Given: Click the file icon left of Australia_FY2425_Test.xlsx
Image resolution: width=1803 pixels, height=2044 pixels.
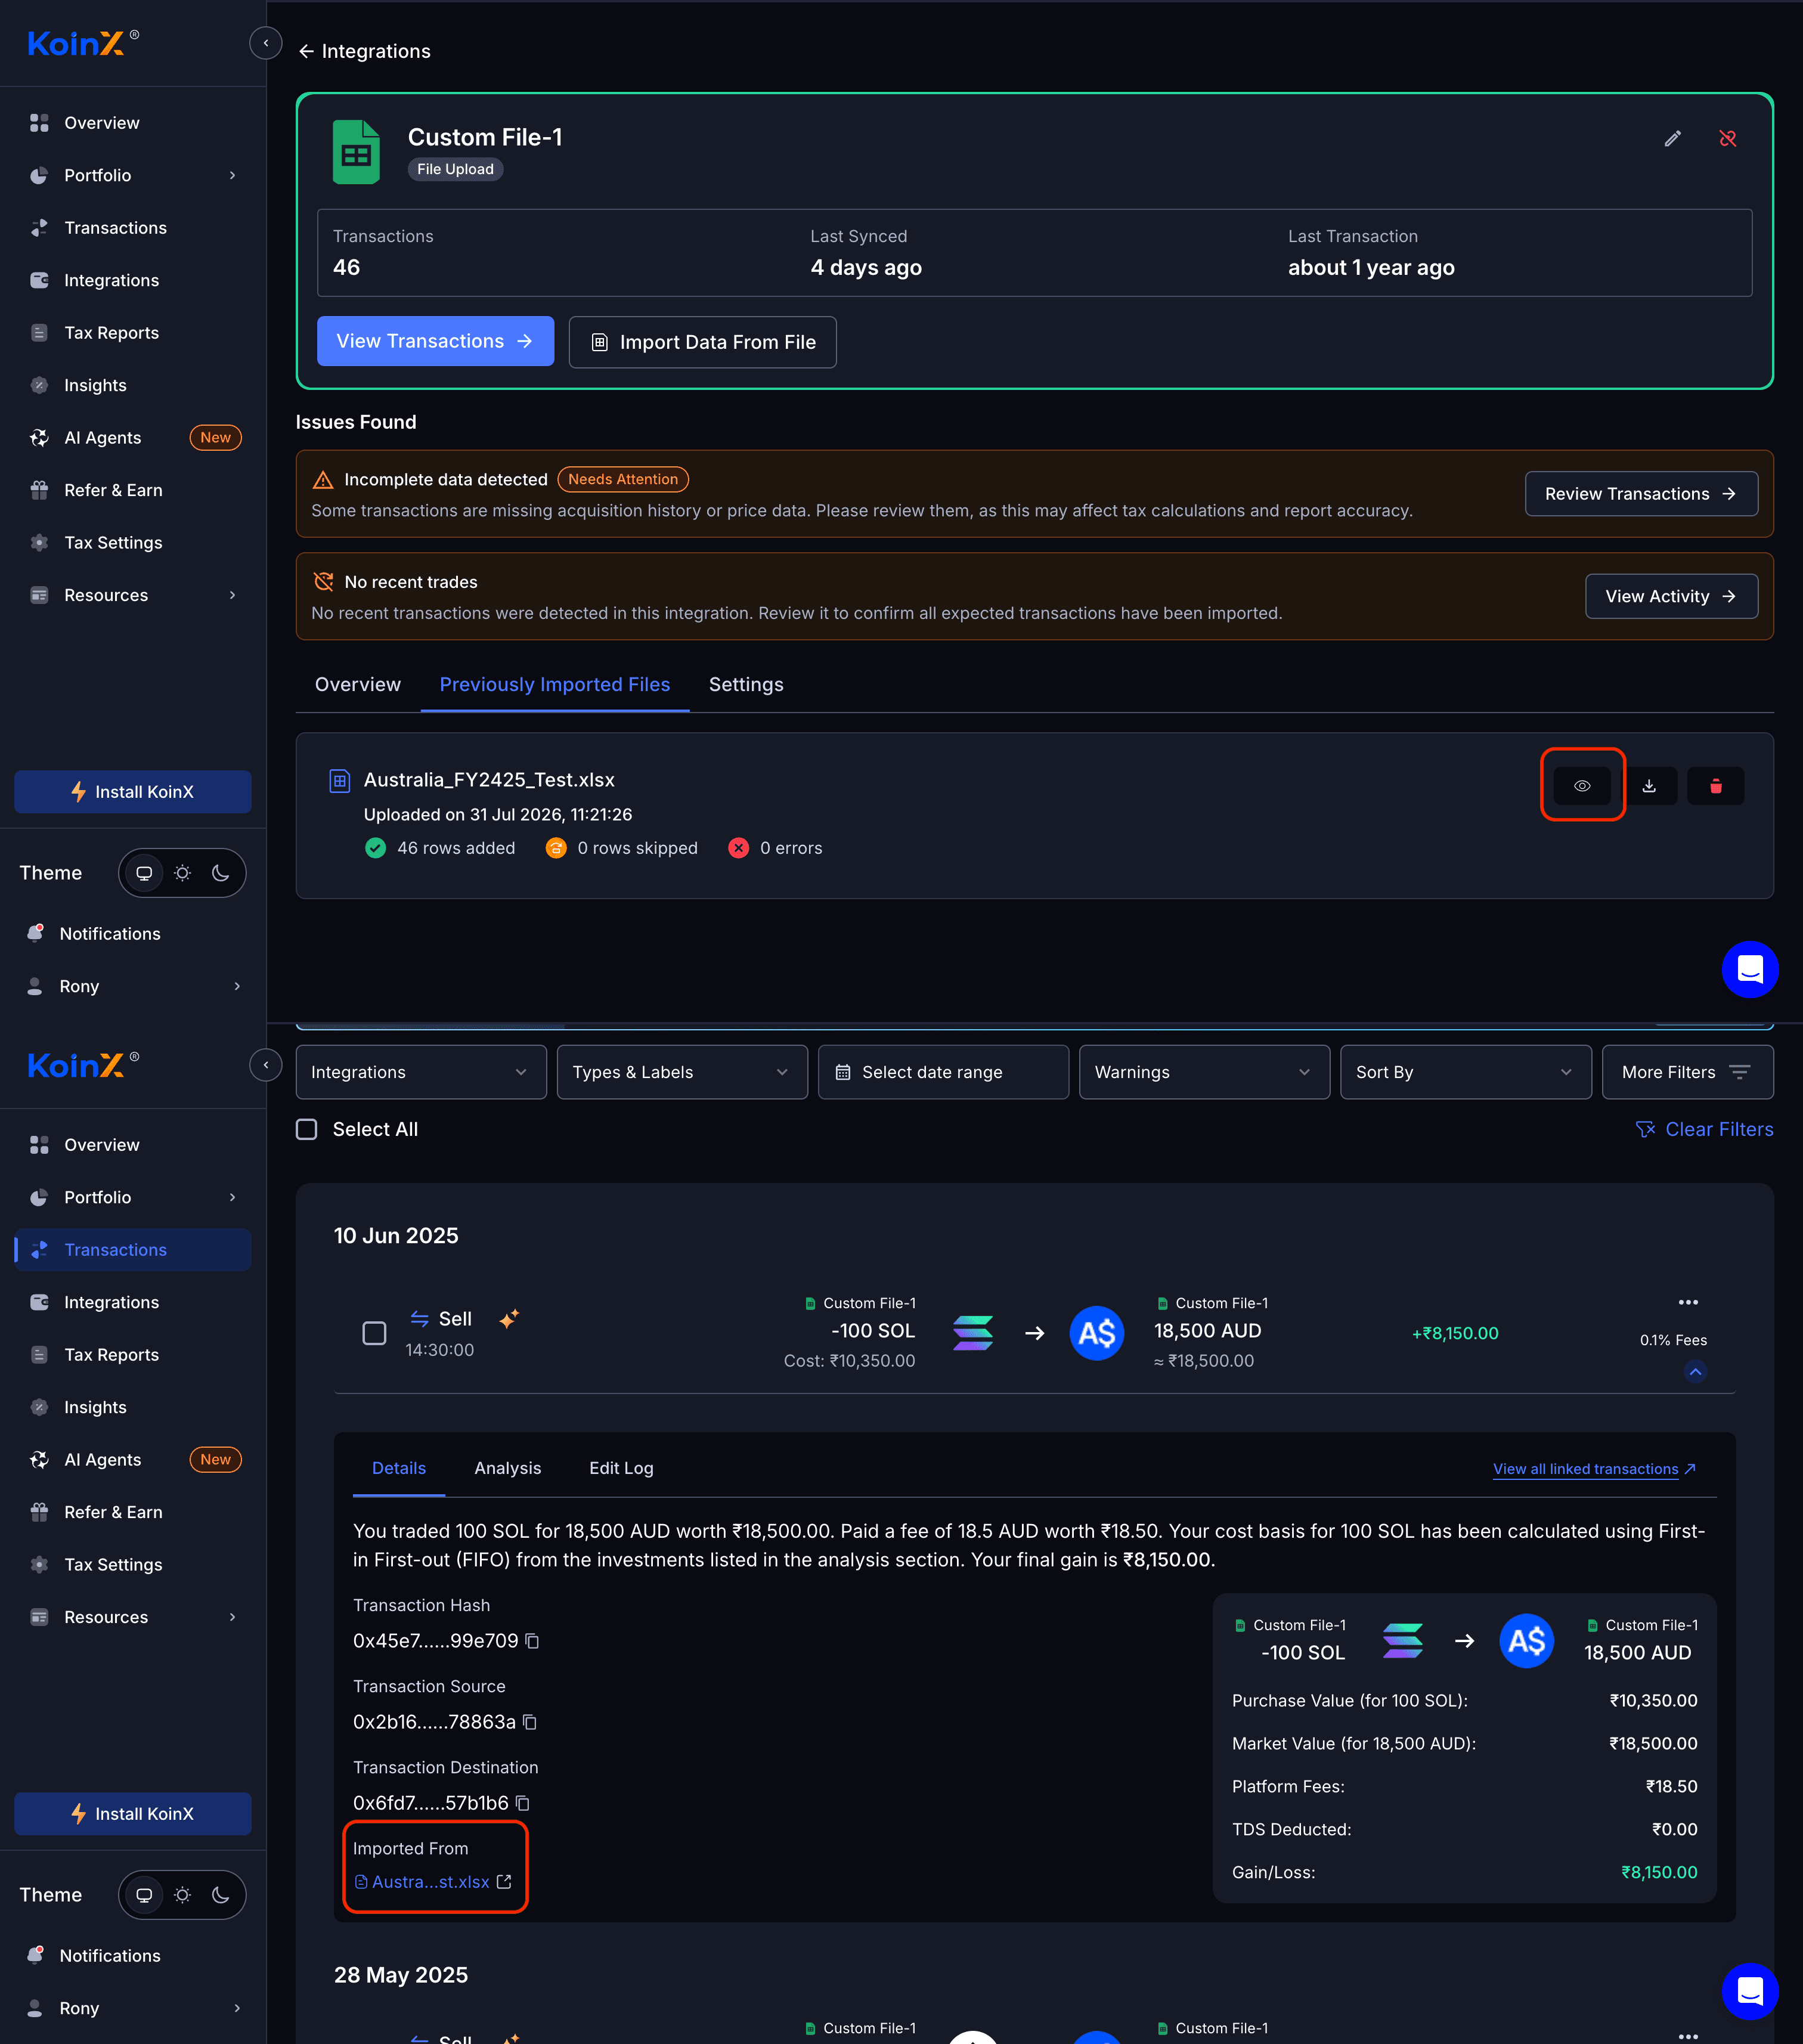Looking at the screenshot, I should tap(340, 781).
